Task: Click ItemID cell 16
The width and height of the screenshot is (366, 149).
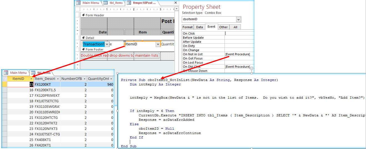Action: 21,90
